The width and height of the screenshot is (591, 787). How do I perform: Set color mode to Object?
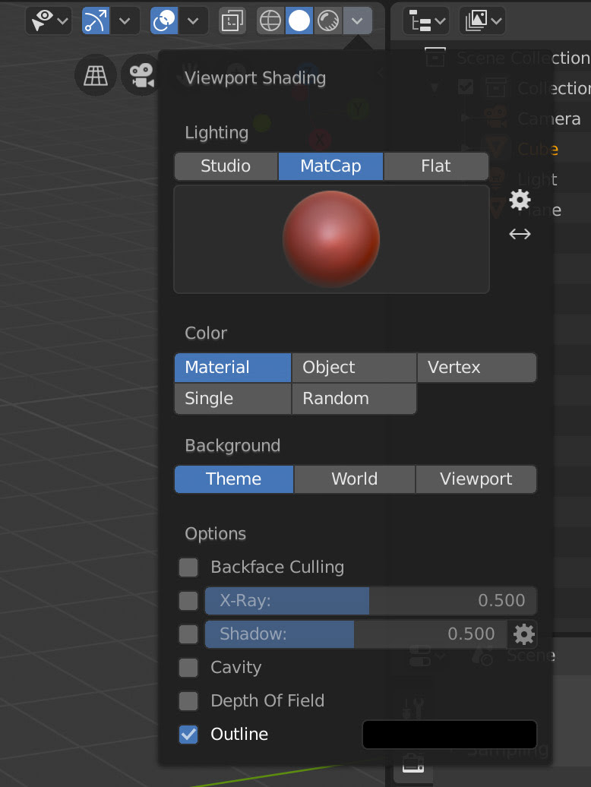coord(354,368)
